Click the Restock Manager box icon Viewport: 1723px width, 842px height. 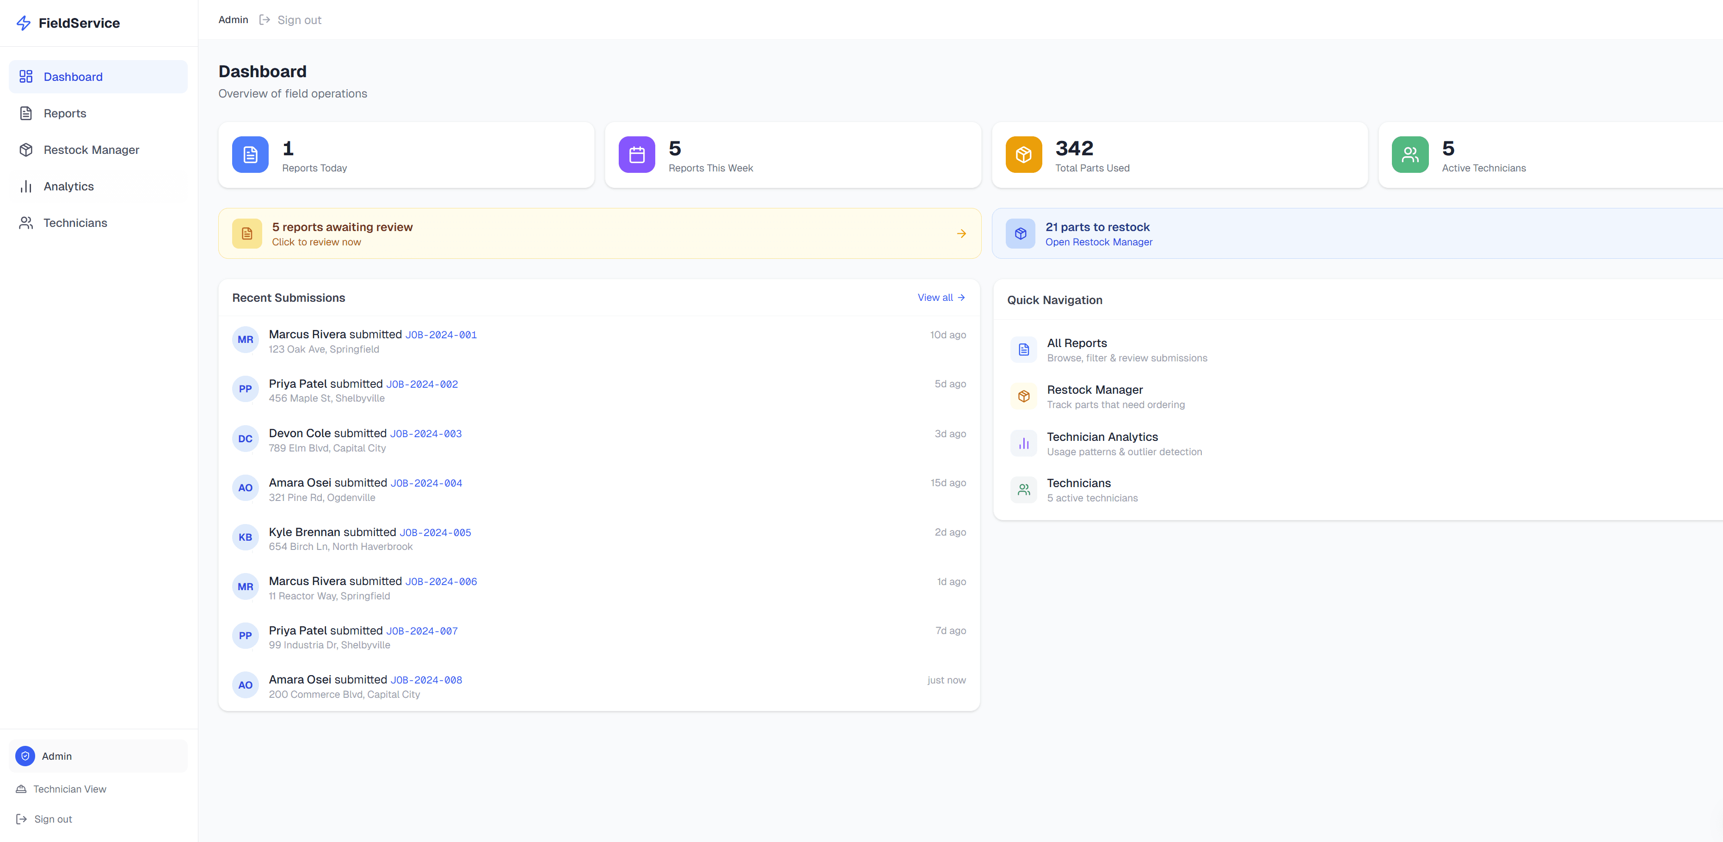click(25, 150)
